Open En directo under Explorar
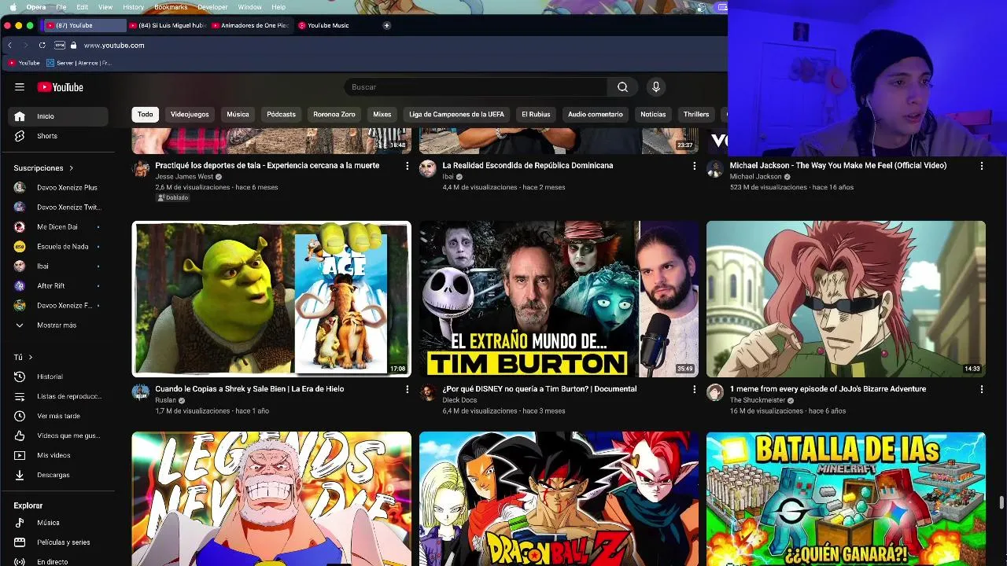The width and height of the screenshot is (1007, 566). click(58, 562)
